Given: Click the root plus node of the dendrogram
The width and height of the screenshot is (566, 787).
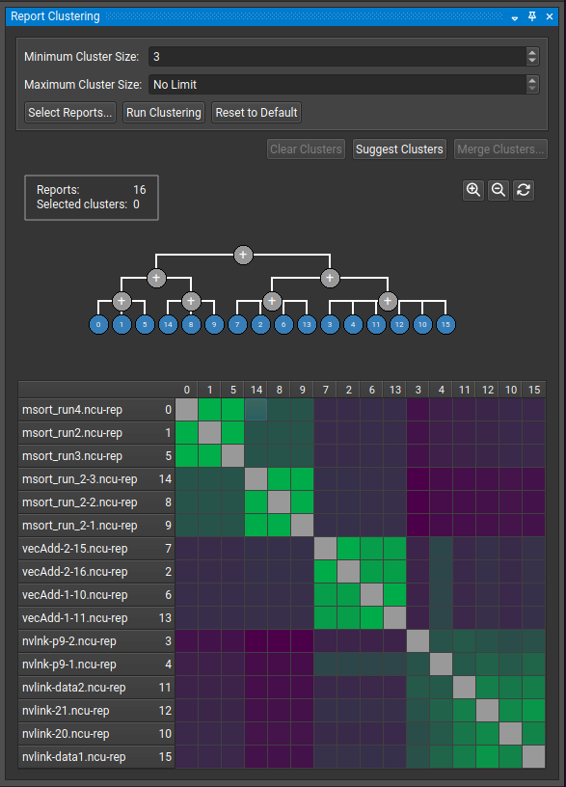Looking at the screenshot, I should pyautogui.click(x=243, y=255).
